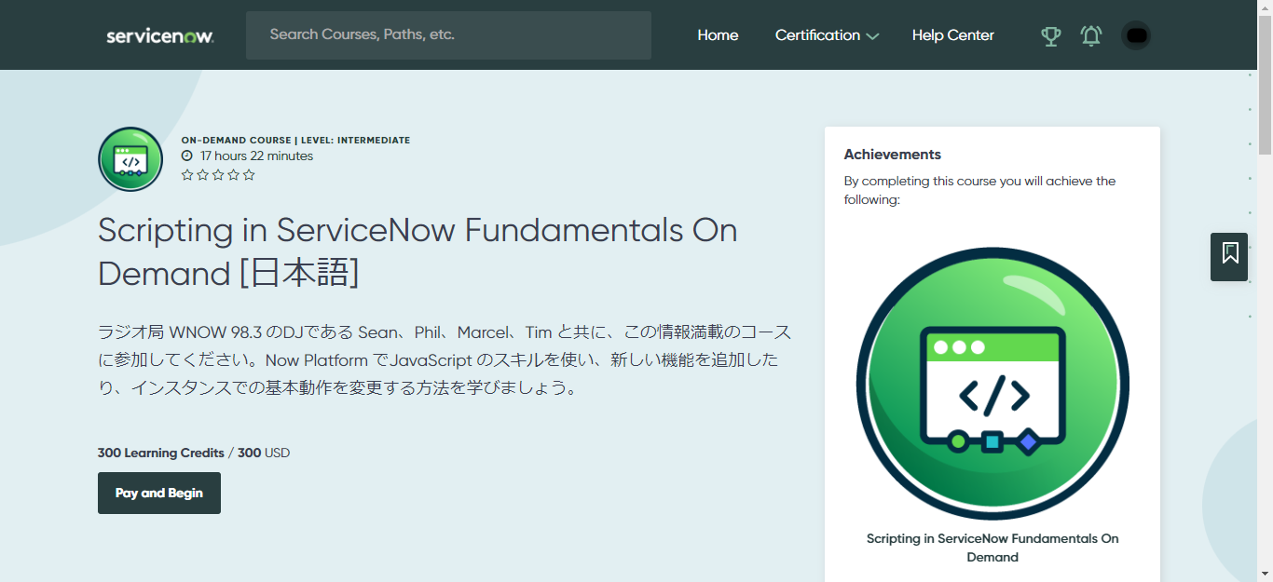Rate the course with the first star
This screenshot has width=1273, height=582.
186,174
